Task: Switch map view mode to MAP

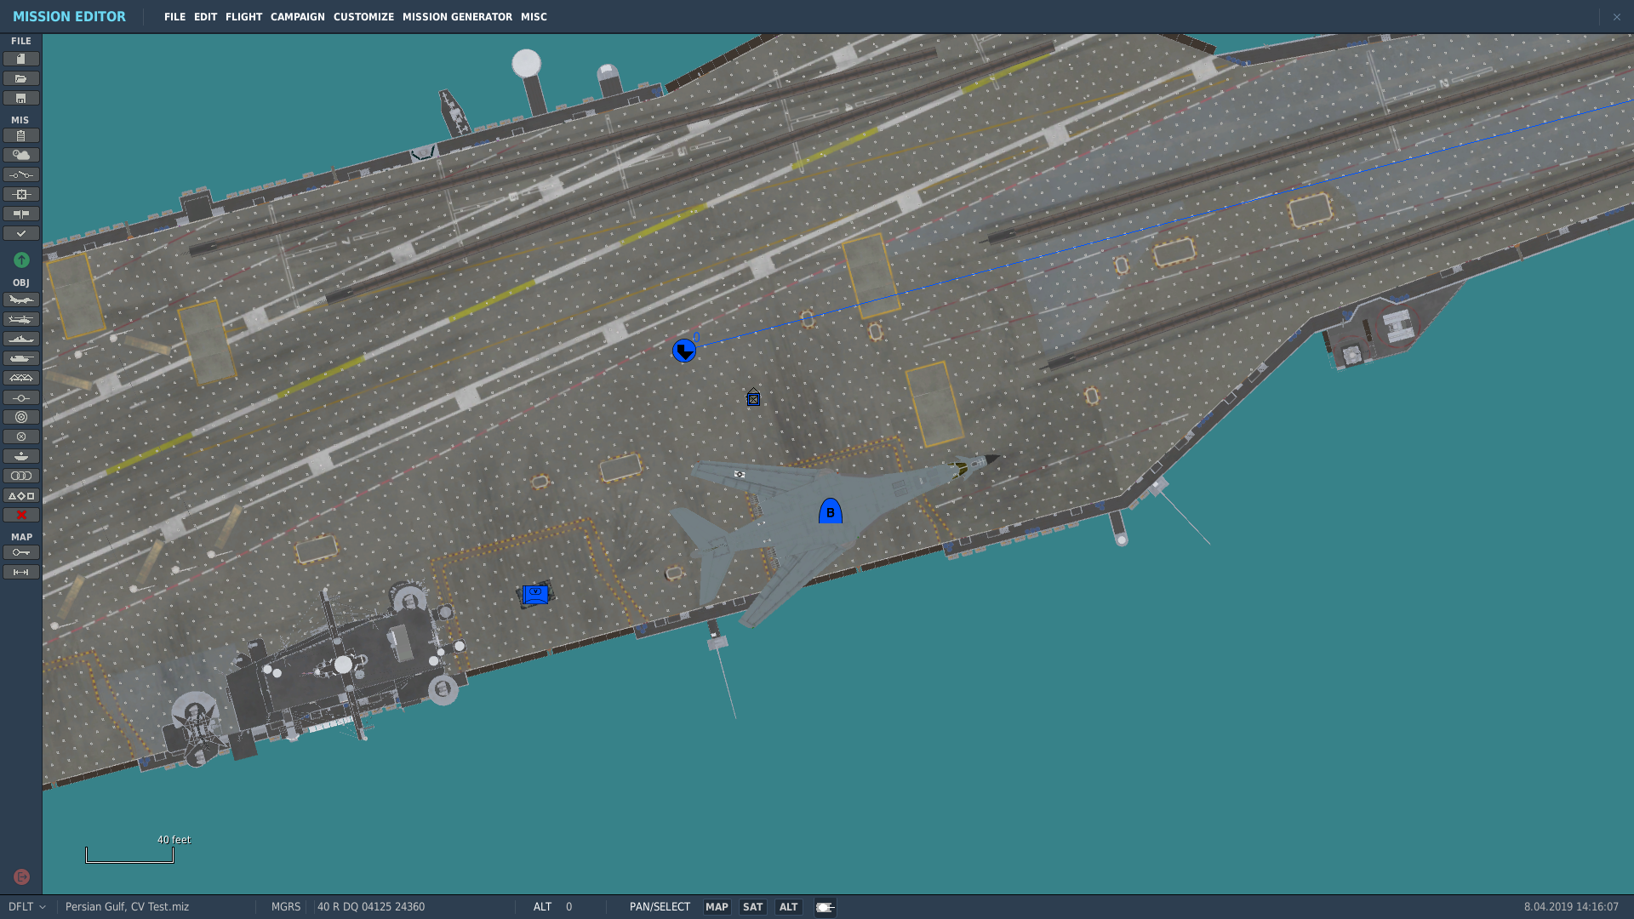Action: click(717, 907)
